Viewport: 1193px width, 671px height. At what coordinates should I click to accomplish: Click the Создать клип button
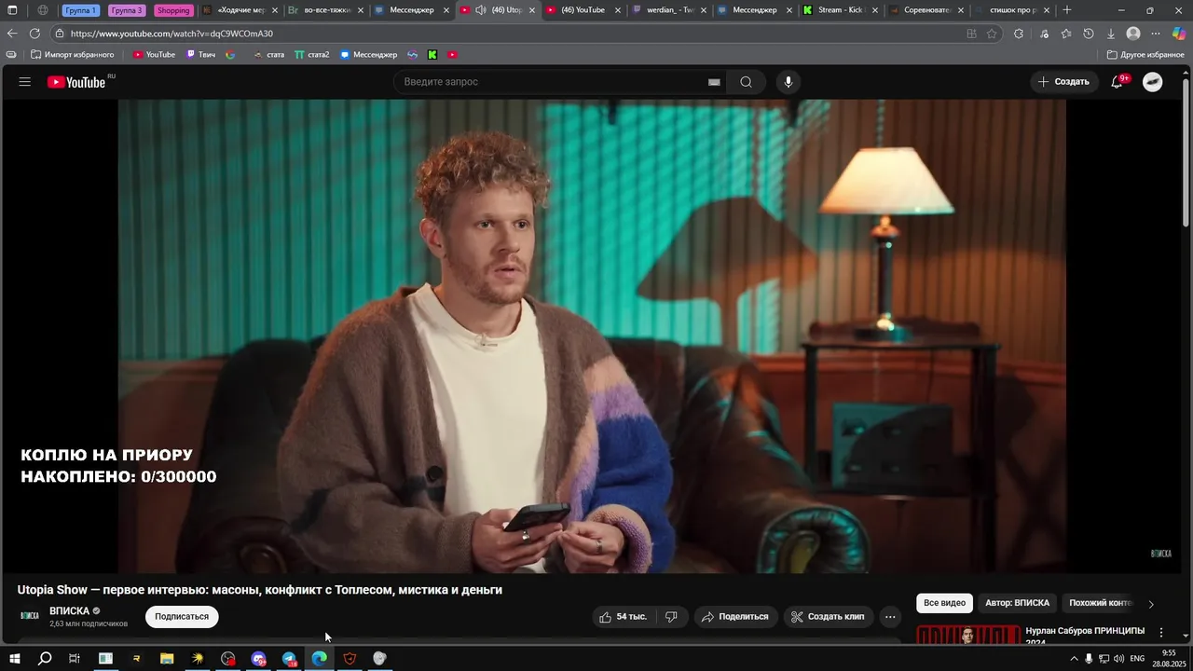829,617
